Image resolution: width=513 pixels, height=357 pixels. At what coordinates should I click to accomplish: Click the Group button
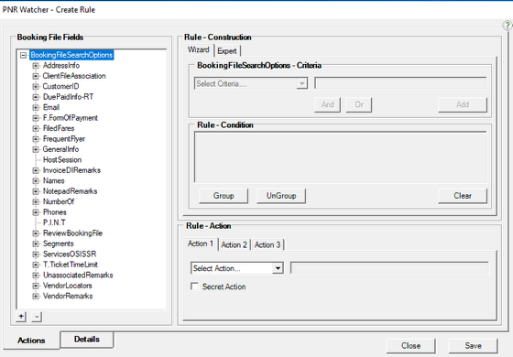(224, 196)
